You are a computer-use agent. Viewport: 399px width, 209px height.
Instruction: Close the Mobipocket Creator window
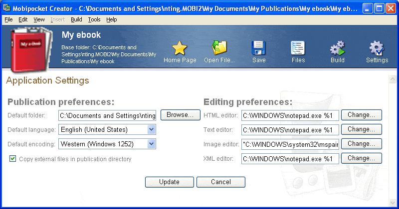coord(391,8)
